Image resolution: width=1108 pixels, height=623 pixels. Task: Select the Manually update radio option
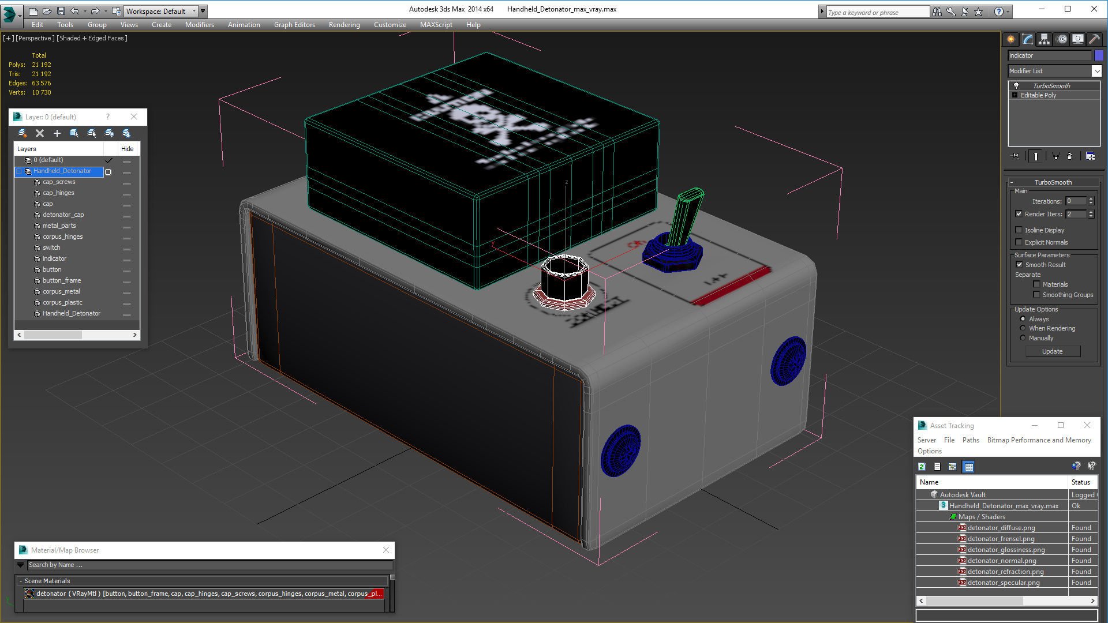(1023, 338)
